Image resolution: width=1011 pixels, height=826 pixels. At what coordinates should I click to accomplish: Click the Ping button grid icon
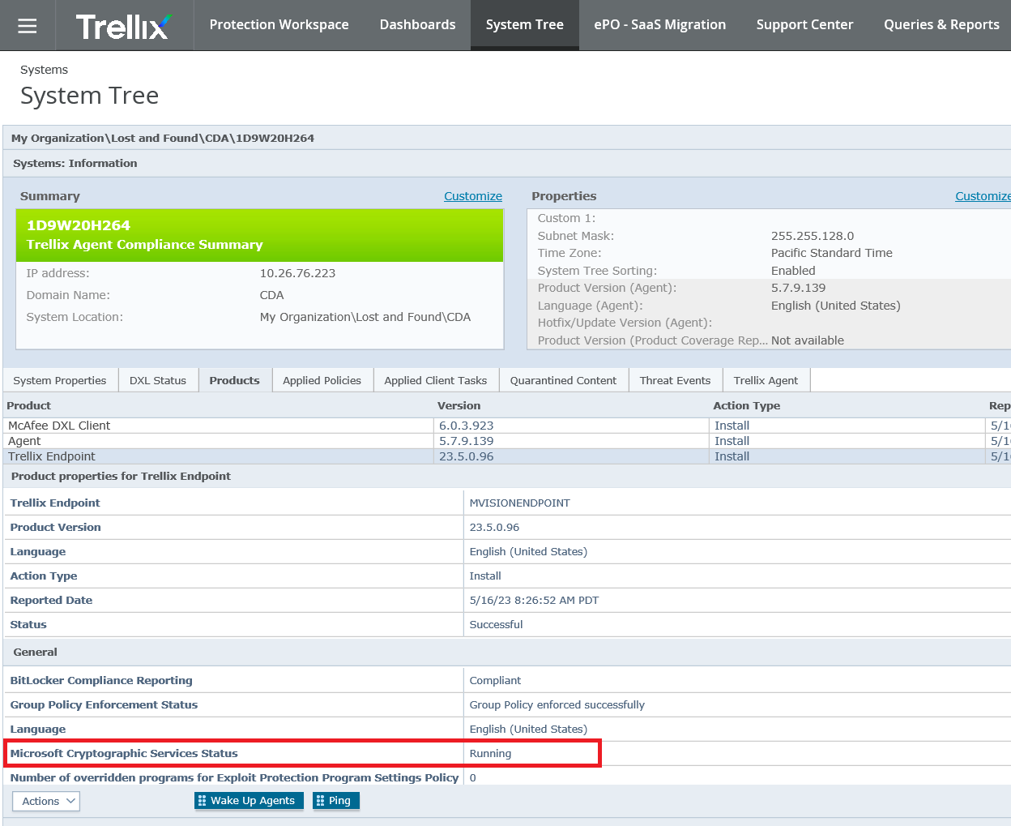[x=320, y=801]
